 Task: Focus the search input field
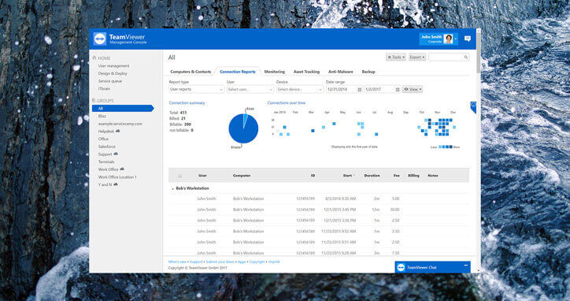tap(446, 58)
